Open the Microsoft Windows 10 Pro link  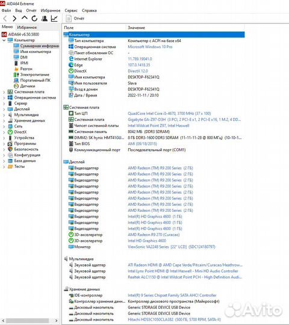[x=150, y=47]
